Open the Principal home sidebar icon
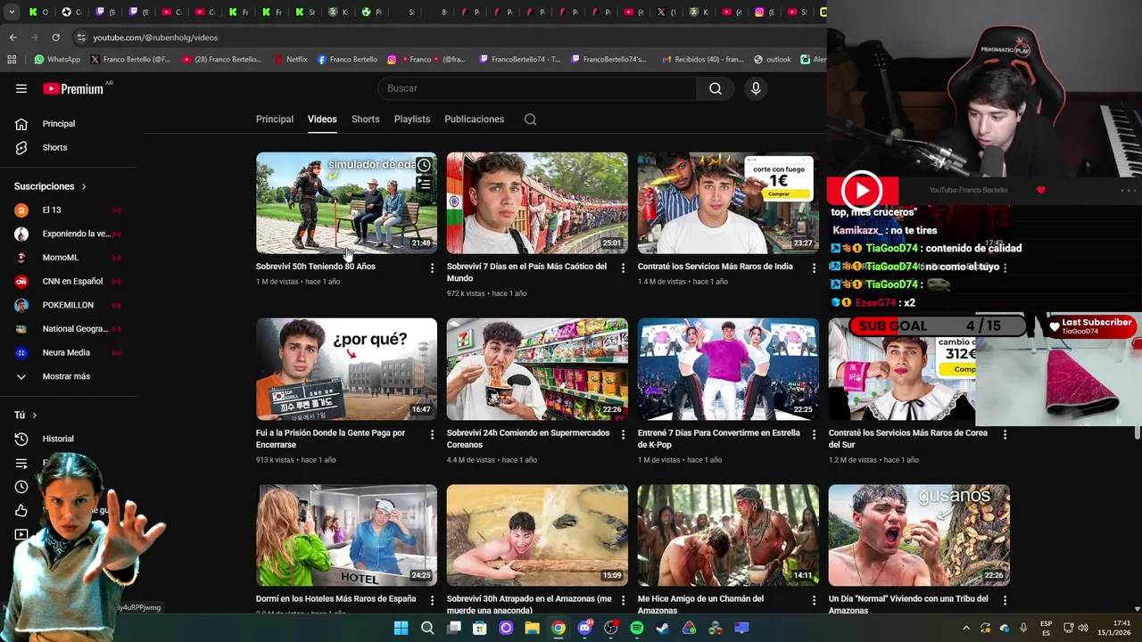 point(21,124)
